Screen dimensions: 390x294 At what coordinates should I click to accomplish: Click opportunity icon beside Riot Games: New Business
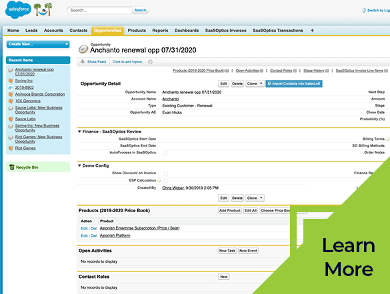[11, 137]
